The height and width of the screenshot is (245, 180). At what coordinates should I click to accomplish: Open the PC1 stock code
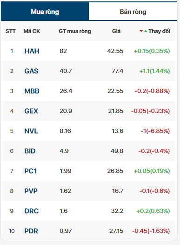31,171
